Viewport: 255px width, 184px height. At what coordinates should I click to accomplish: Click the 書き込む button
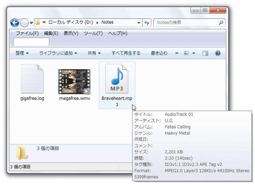(x=159, y=53)
